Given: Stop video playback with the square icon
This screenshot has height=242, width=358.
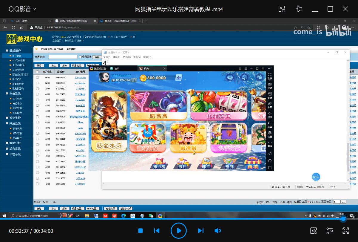Looking at the screenshot, I should coord(141,231).
